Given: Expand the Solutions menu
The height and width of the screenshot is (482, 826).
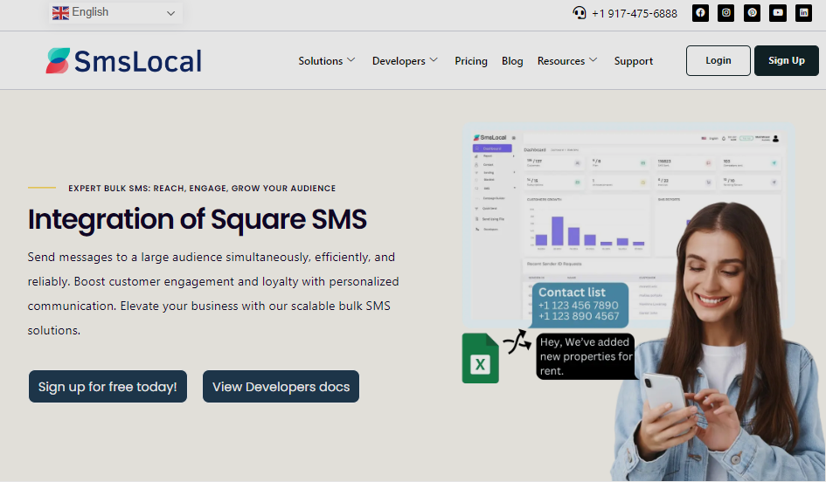Looking at the screenshot, I should 327,61.
